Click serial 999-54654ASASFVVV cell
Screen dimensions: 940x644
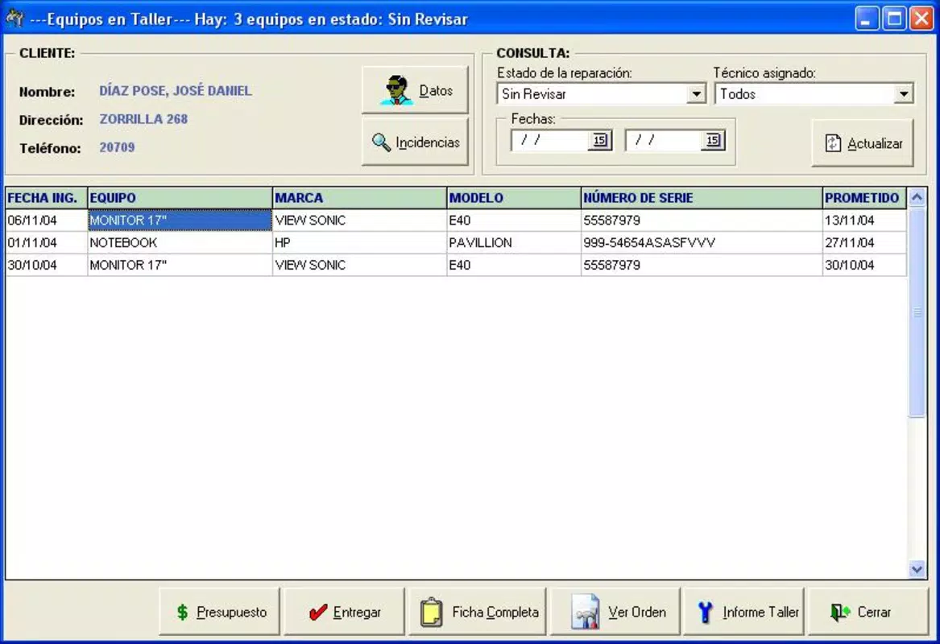click(x=702, y=242)
